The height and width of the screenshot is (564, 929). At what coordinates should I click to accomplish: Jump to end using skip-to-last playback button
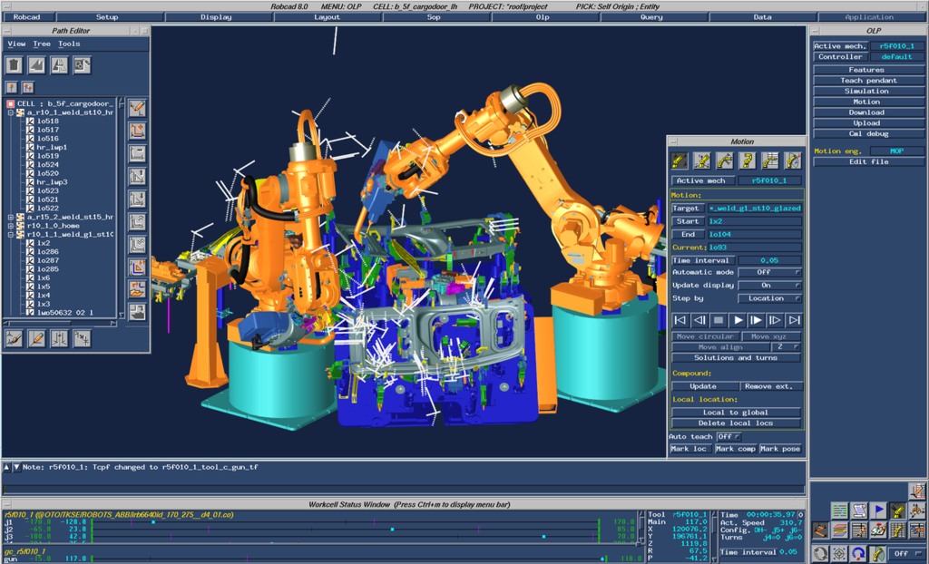pos(794,320)
